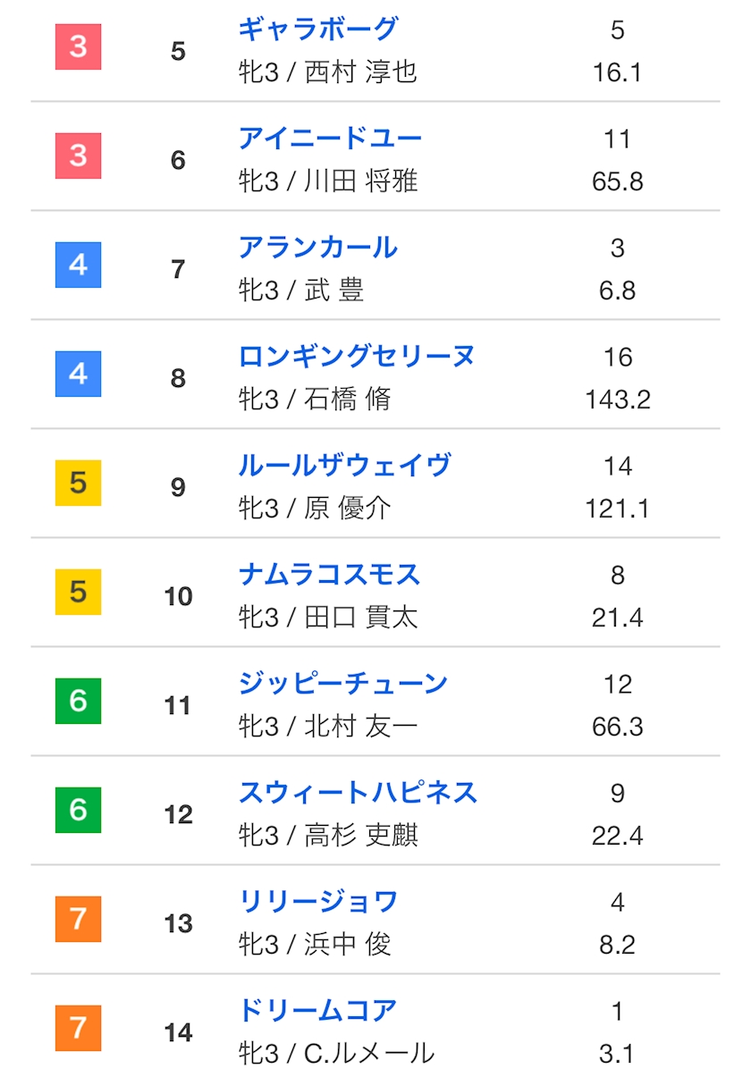Viewport: 751px width, 1077px height.
Task: Open horse link リリージョワ
Action: [x=317, y=902]
